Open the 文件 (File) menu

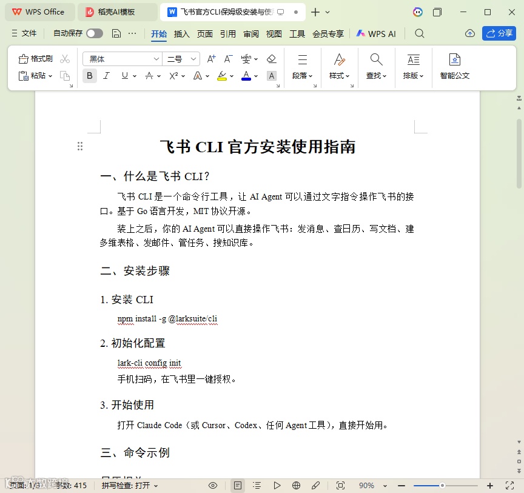tap(24, 33)
